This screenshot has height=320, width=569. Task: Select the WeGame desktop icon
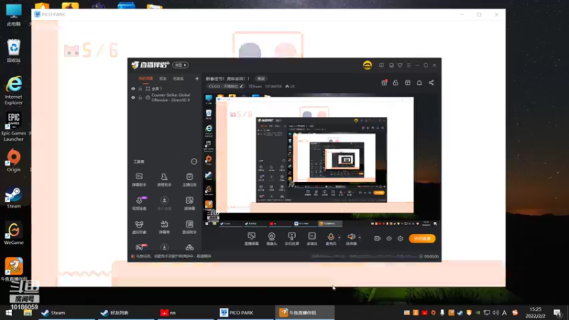coord(14,234)
